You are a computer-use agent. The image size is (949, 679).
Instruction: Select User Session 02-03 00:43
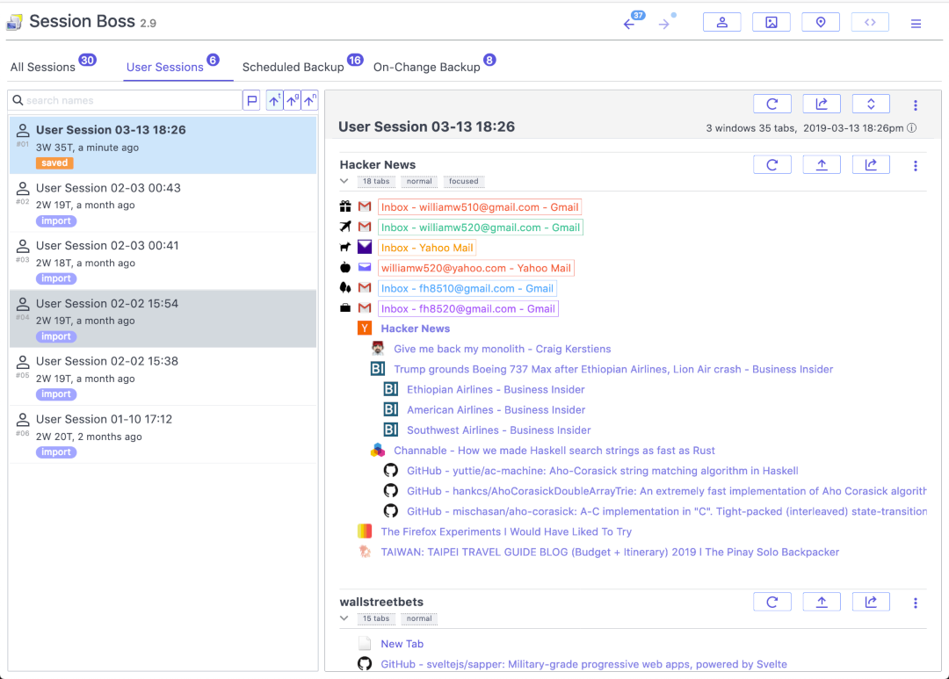tap(163, 203)
